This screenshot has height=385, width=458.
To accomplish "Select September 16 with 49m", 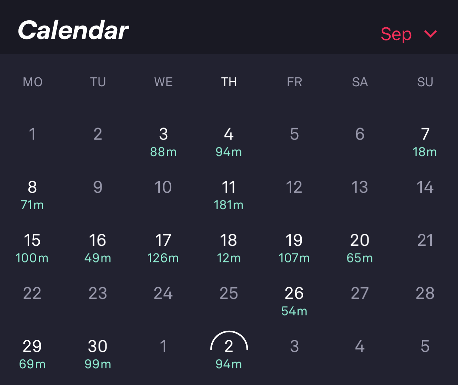I will [98, 248].
